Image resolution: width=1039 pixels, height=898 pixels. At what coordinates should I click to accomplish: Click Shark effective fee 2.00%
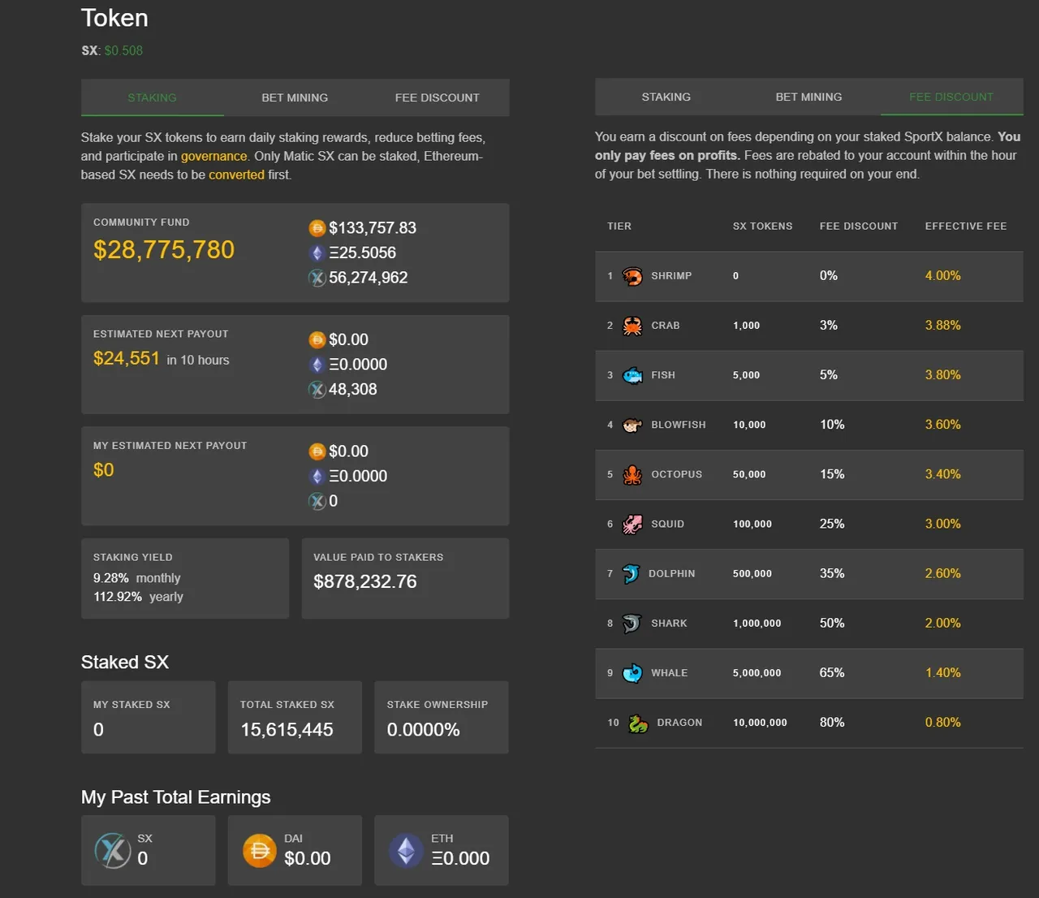(x=943, y=624)
